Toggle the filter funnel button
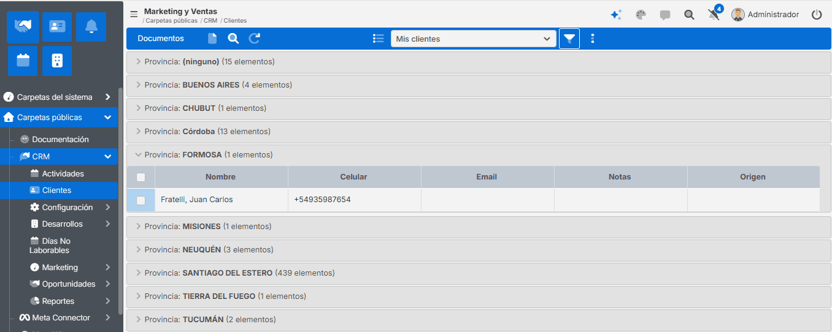 click(x=569, y=39)
